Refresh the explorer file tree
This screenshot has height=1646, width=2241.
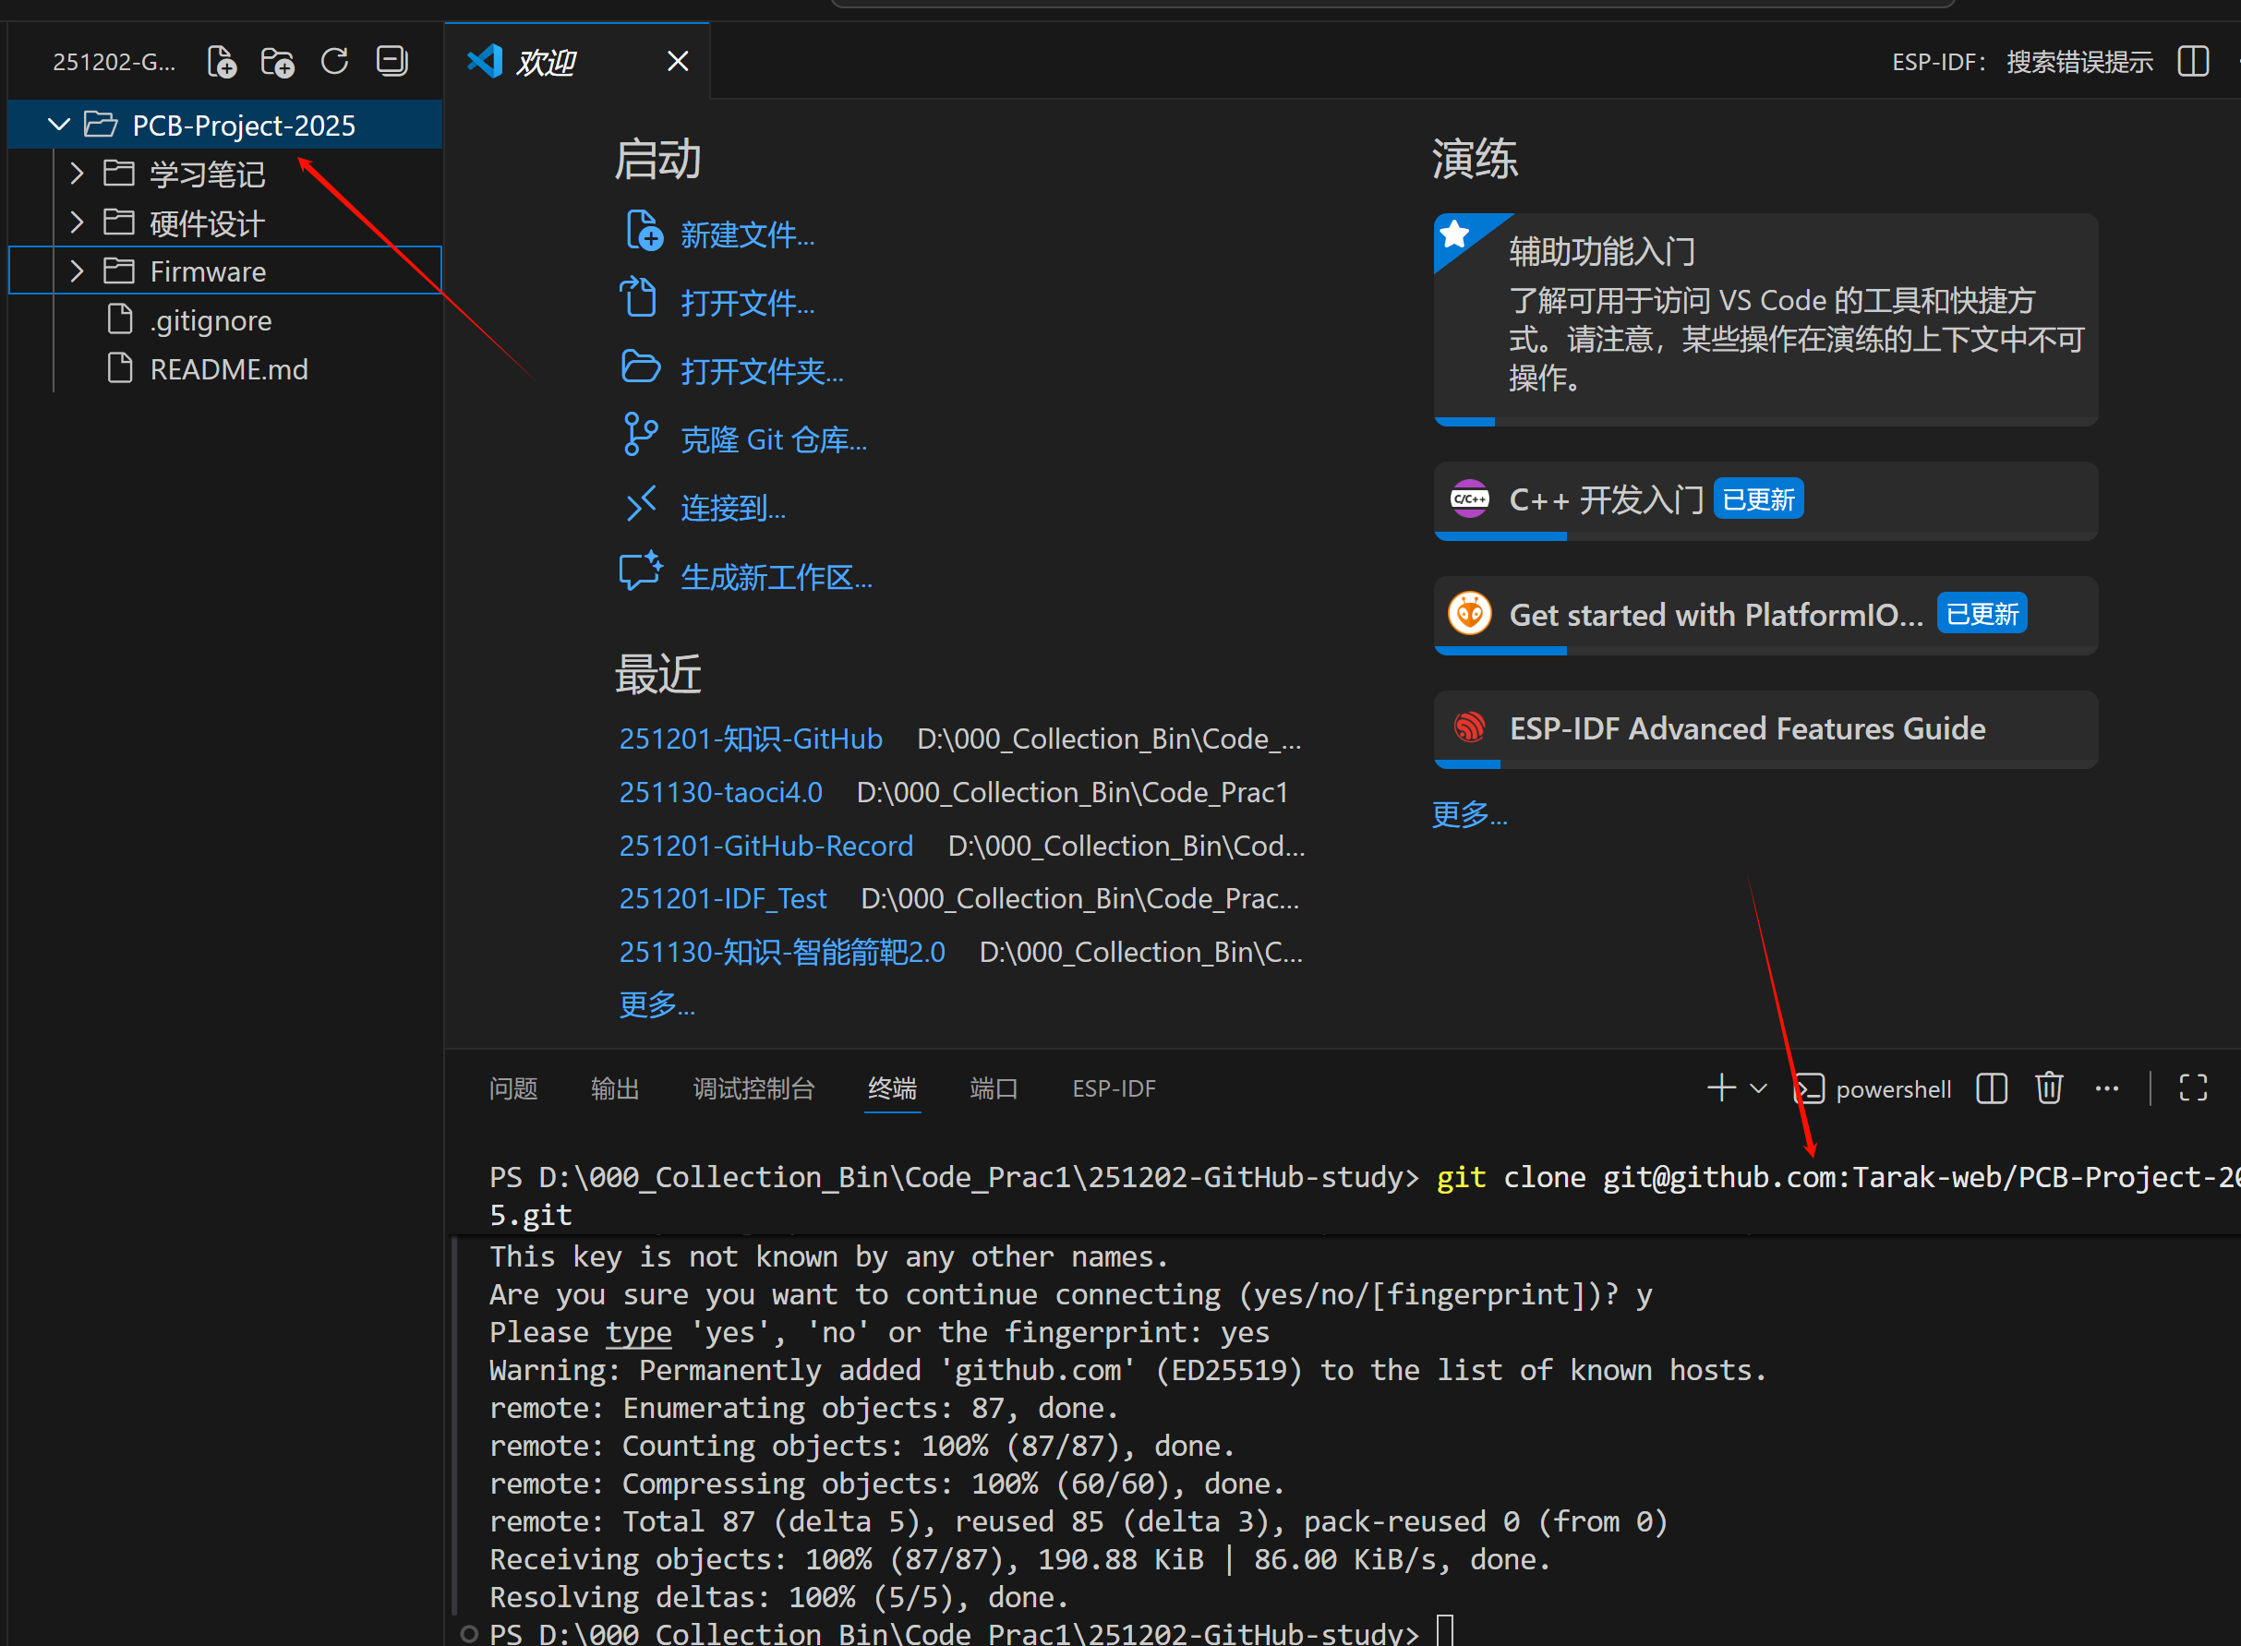coord(335,62)
